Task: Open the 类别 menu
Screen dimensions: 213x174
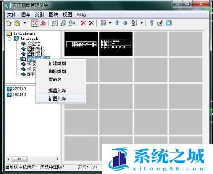Action: (40, 14)
